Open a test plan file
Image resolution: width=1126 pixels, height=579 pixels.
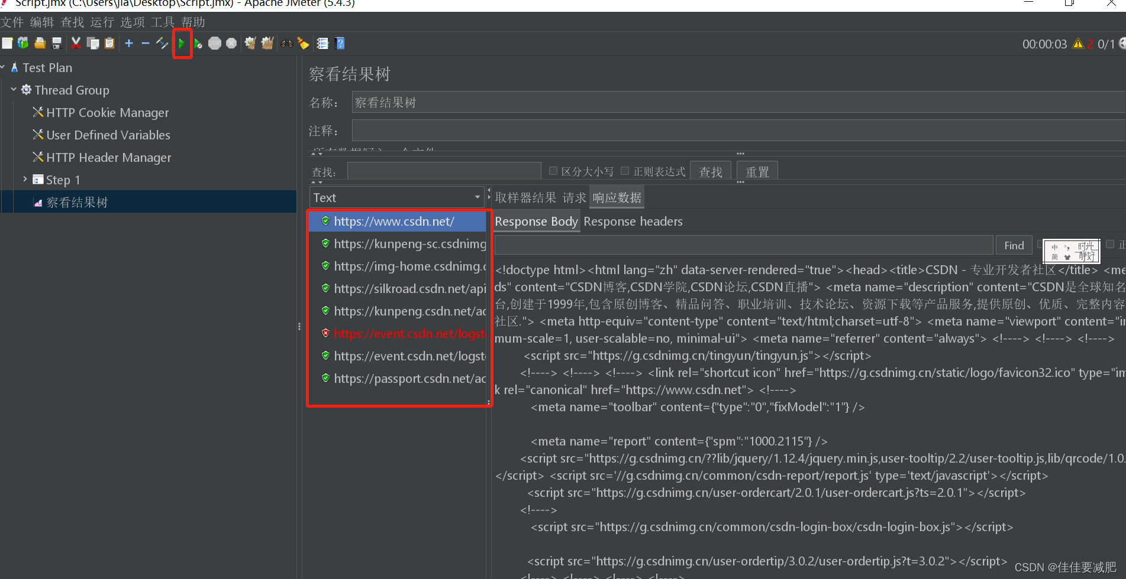point(40,43)
